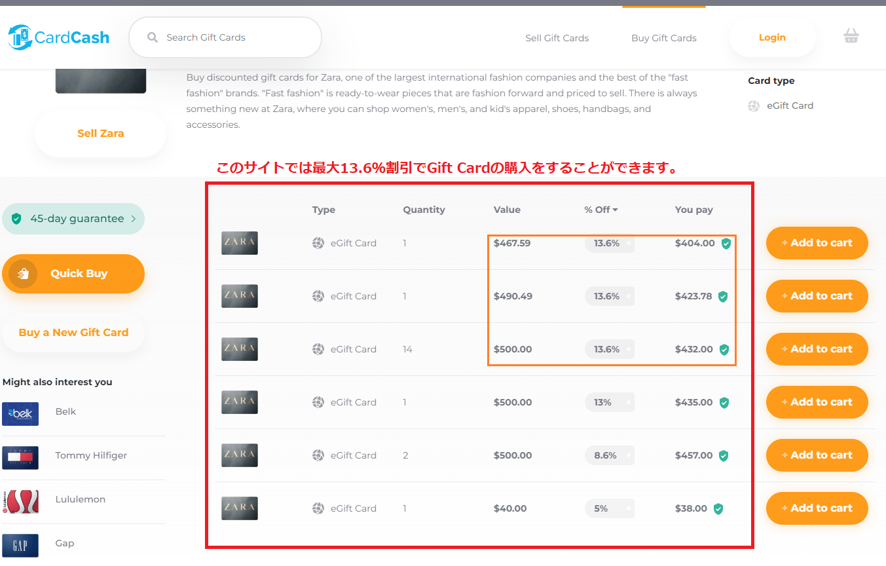Open the Belk link
886x566 pixels.
point(65,411)
